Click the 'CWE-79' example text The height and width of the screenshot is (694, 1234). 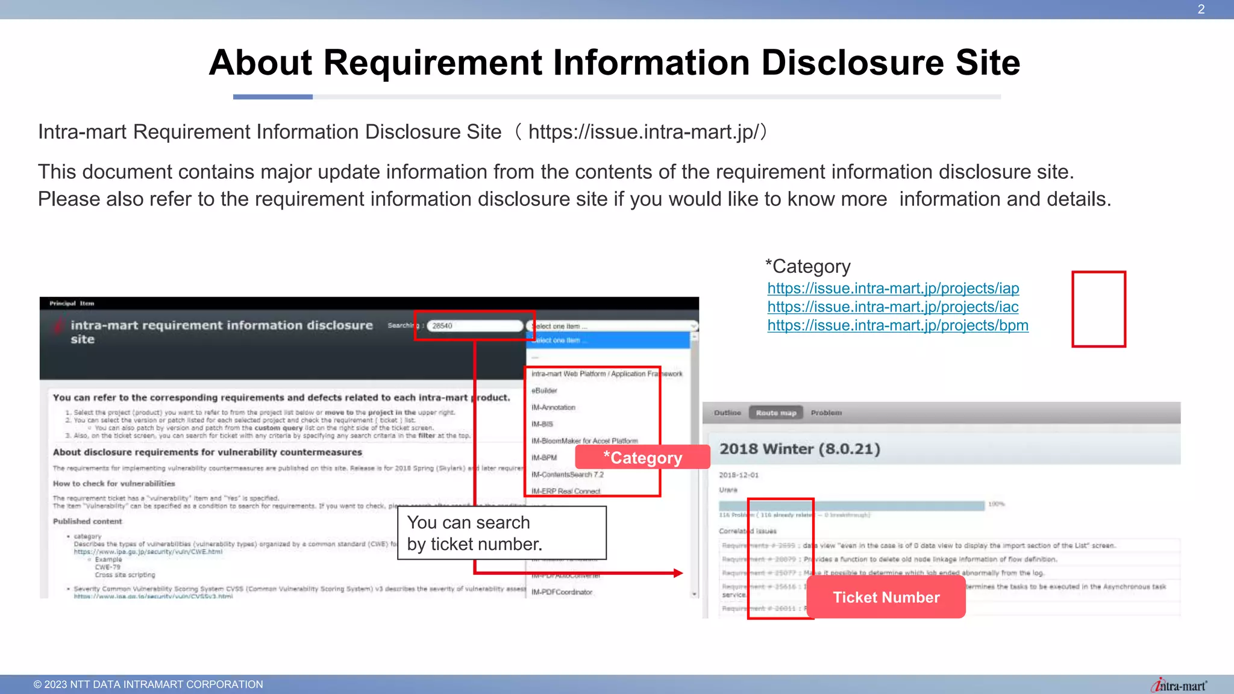pos(108,567)
